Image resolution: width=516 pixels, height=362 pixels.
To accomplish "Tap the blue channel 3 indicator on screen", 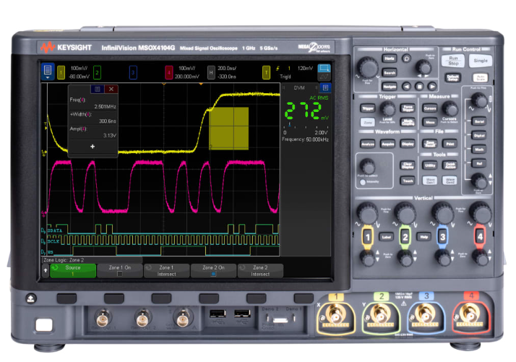I will click(133, 72).
